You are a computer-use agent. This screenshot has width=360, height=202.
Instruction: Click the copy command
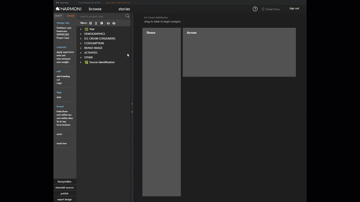coord(59,83)
